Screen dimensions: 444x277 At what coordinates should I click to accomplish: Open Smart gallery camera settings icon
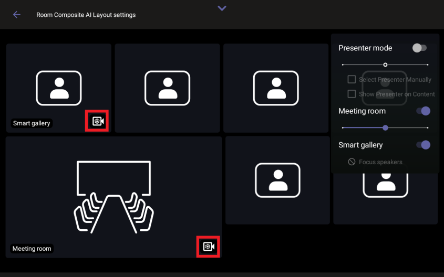[x=97, y=121]
